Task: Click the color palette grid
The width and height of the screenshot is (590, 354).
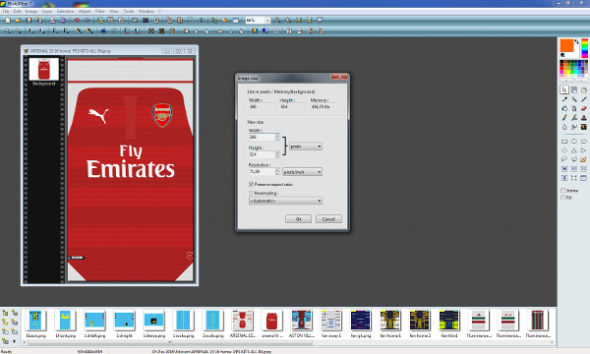Action: pos(573,68)
